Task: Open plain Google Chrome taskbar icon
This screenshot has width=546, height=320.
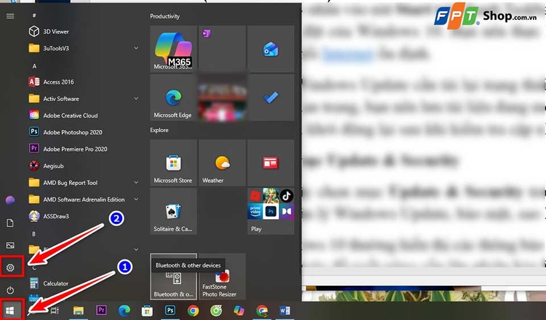Action: coord(193,310)
